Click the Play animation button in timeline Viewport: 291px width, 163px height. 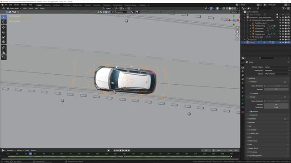123,151
